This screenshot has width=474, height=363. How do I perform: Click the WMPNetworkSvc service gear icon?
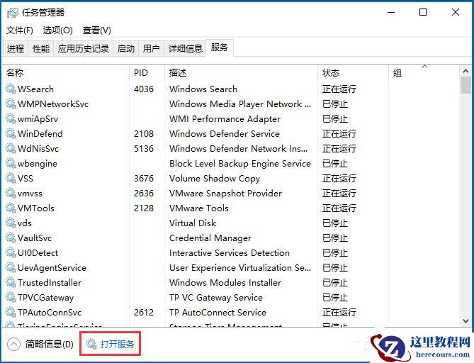point(11,104)
